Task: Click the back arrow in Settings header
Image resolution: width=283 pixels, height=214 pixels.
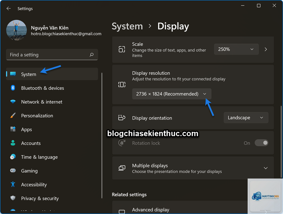Action: (8, 9)
